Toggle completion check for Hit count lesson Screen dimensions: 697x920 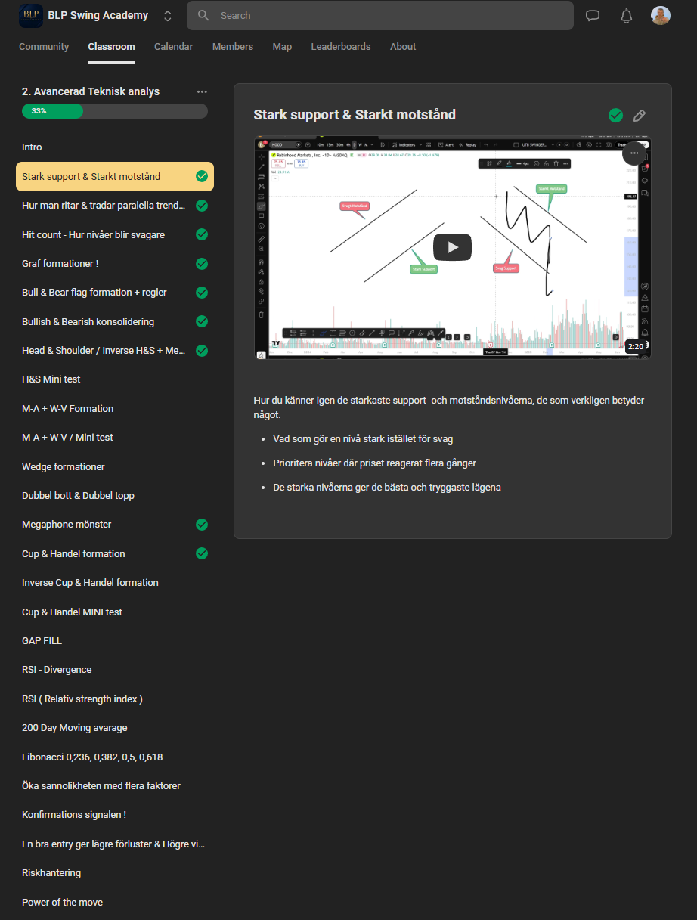(x=202, y=234)
